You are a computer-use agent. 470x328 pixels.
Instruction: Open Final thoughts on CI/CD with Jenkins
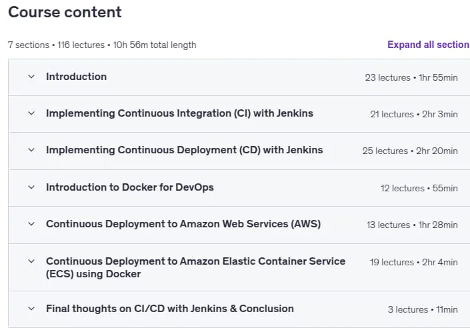pyautogui.click(x=169, y=309)
